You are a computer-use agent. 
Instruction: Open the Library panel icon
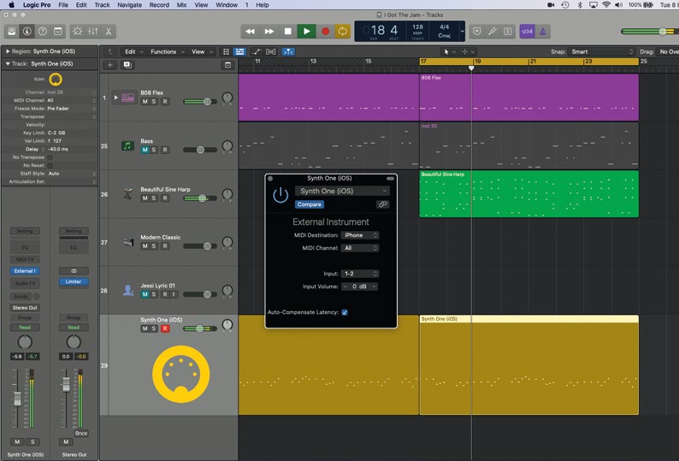(12, 31)
